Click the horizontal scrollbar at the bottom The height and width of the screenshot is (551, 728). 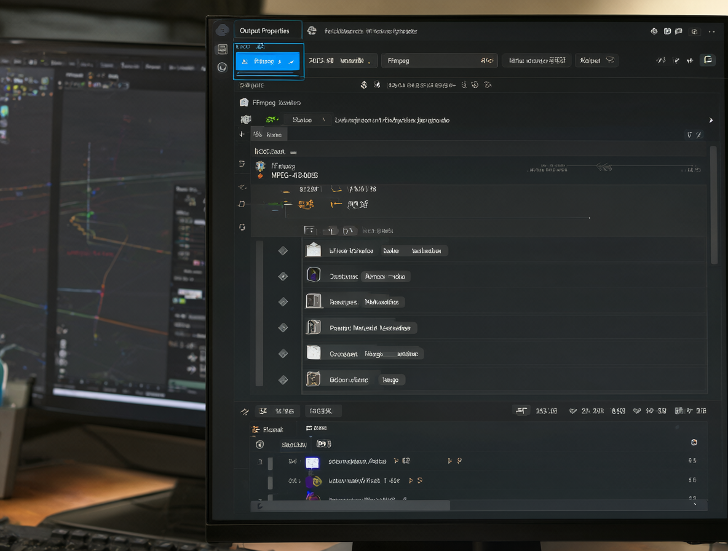pyautogui.click(x=350, y=505)
